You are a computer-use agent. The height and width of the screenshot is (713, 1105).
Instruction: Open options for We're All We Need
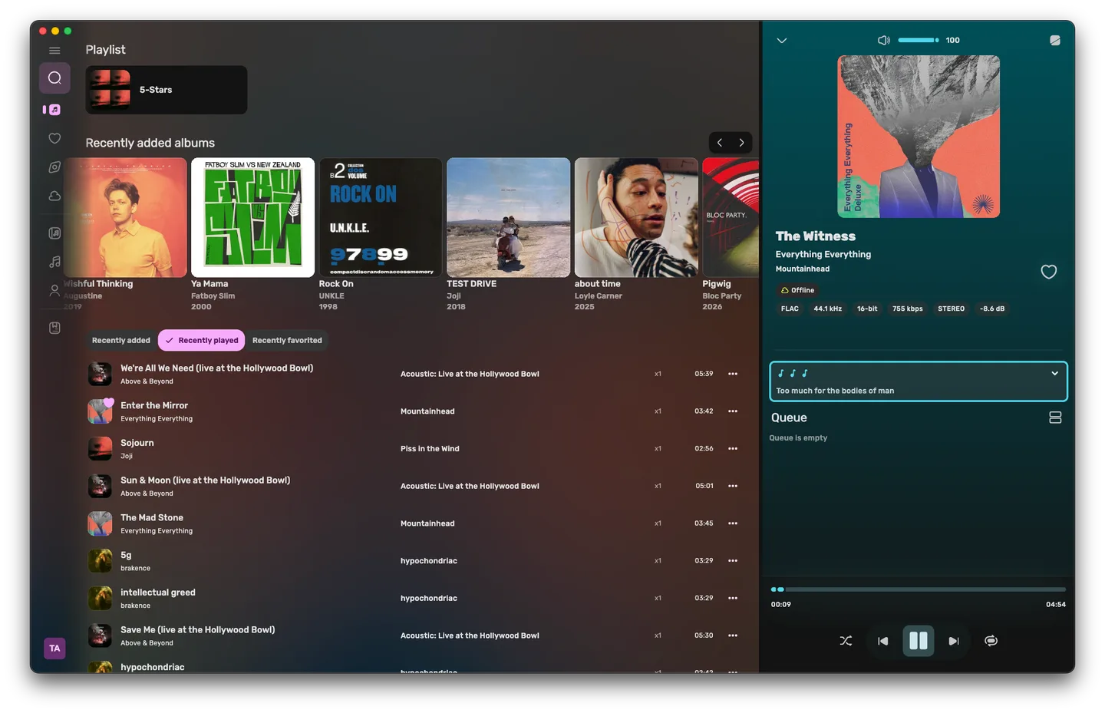click(733, 374)
